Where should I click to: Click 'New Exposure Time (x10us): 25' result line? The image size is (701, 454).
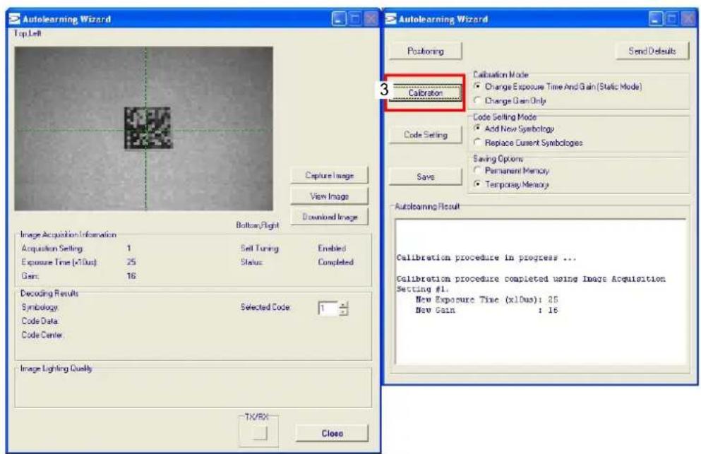pos(487,299)
